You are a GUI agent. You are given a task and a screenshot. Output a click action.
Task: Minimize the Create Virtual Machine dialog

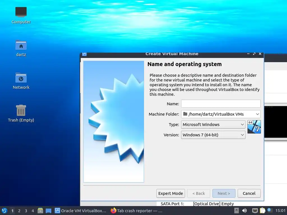tap(248, 54)
